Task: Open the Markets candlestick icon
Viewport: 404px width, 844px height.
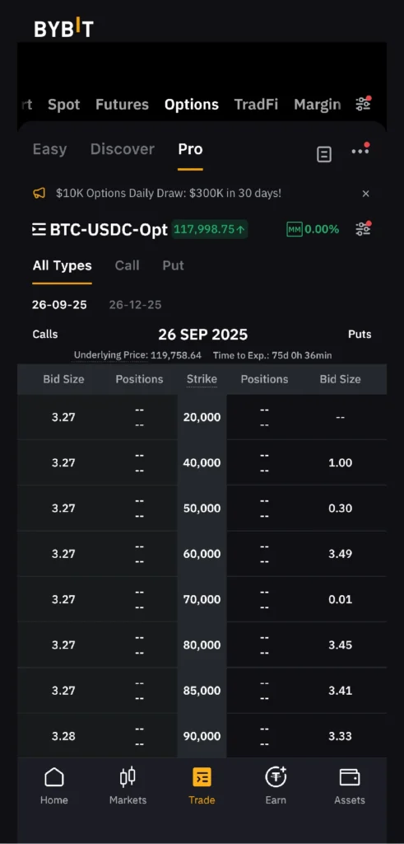Action: tap(128, 777)
